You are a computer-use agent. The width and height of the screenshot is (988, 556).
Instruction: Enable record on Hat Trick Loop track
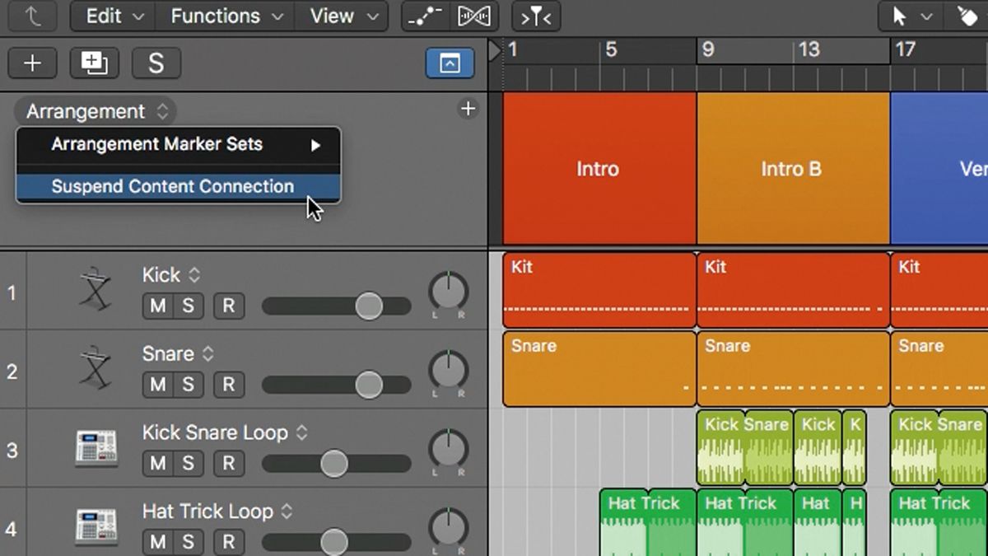pyautogui.click(x=229, y=543)
